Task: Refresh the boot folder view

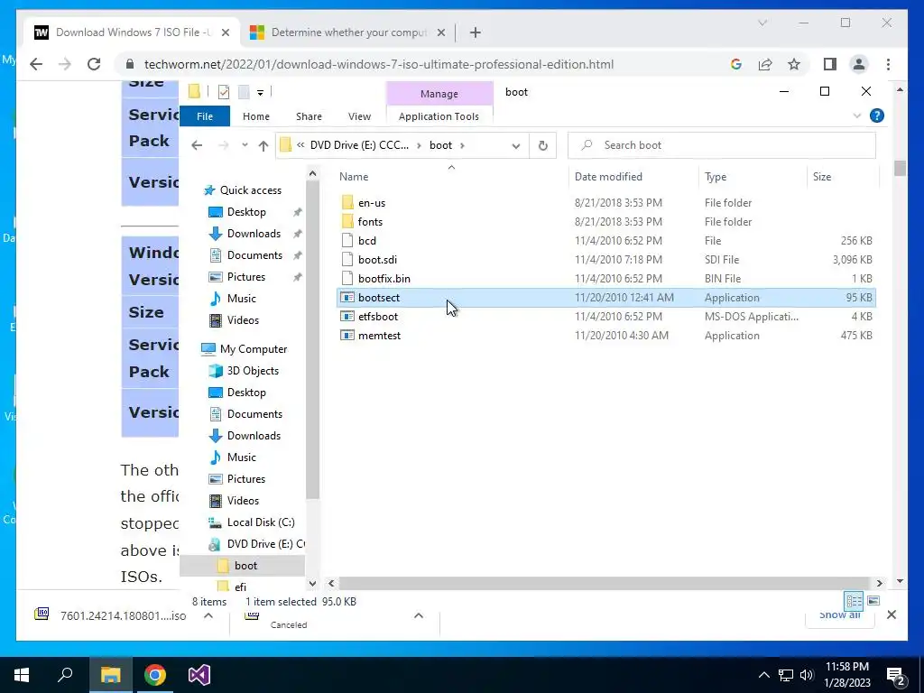Action: coord(542,145)
